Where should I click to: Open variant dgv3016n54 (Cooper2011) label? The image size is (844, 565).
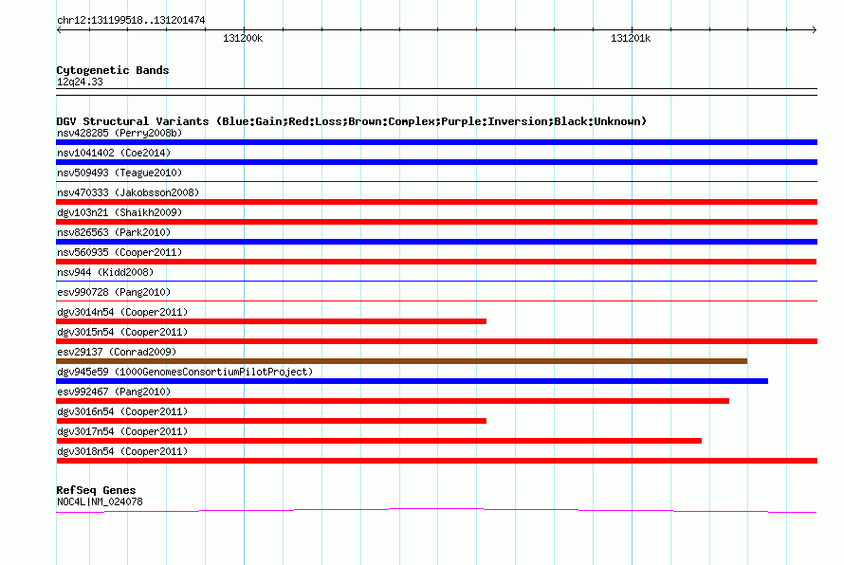(x=122, y=411)
